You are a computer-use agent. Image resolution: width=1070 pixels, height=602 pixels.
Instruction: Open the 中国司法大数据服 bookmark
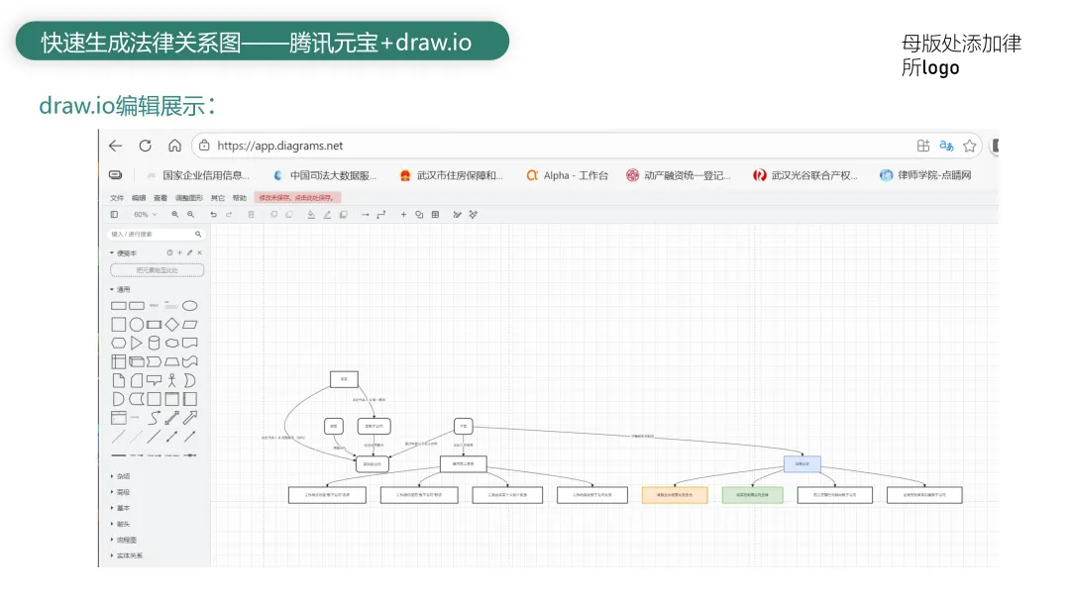[325, 175]
